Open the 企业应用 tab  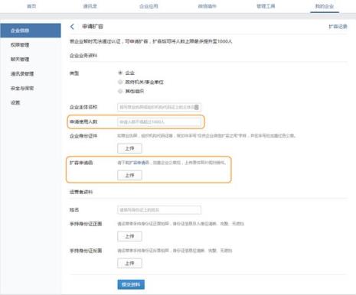pos(149,6)
